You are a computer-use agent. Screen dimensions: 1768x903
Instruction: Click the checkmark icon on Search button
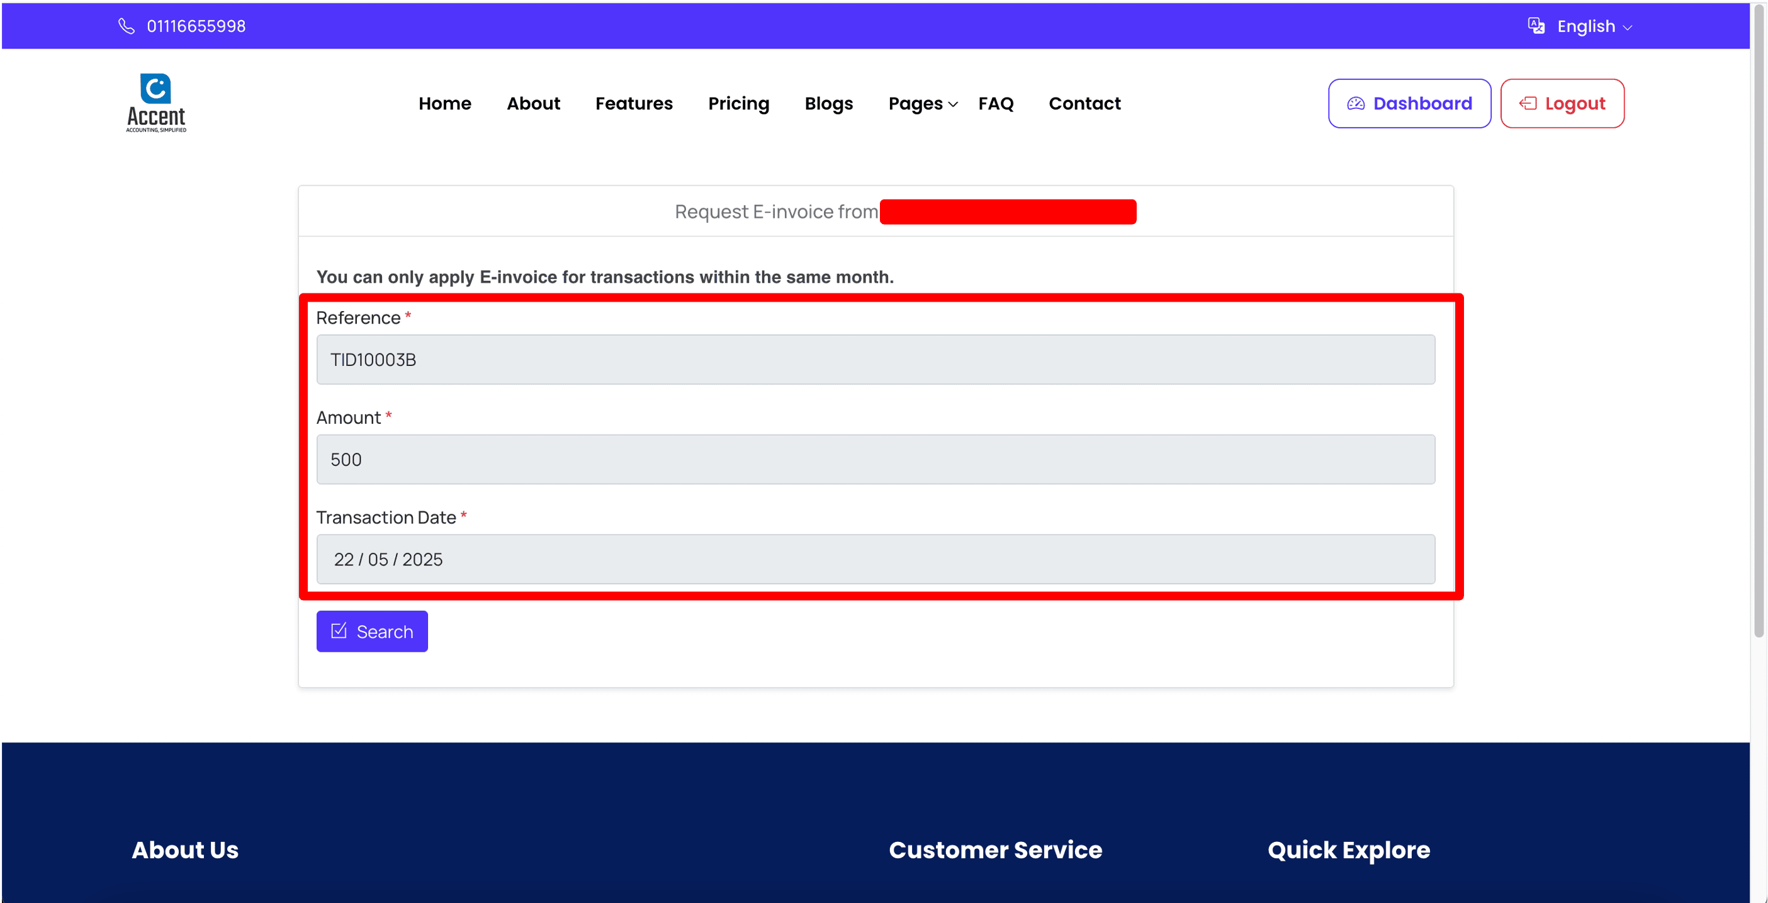(x=339, y=630)
